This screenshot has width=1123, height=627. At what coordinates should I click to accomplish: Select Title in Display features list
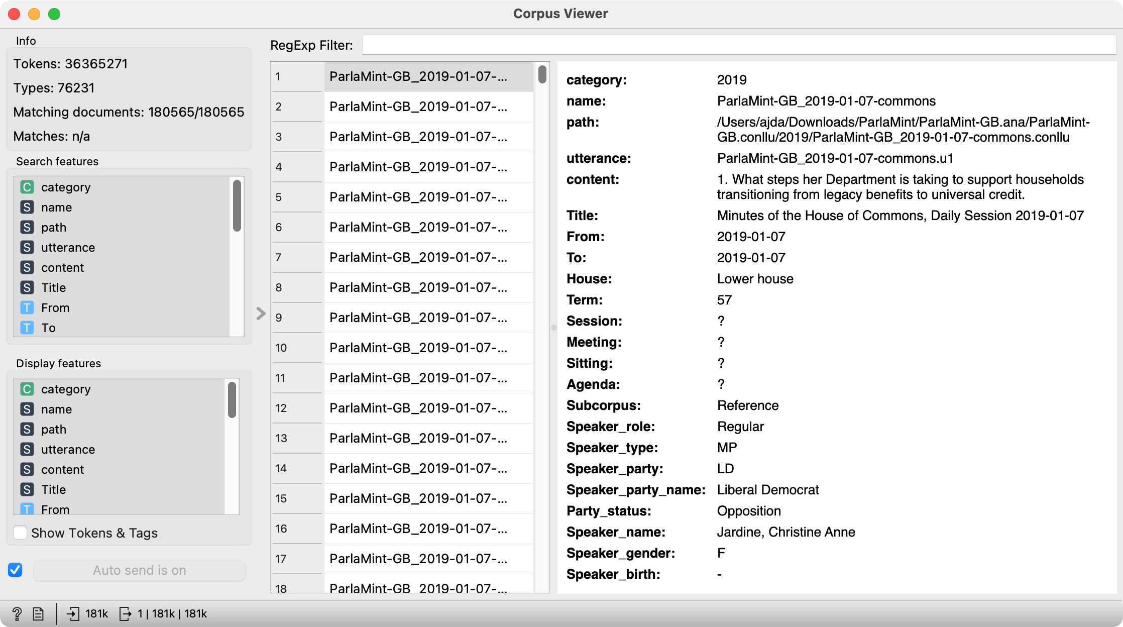pyautogui.click(x=53, y=490)
